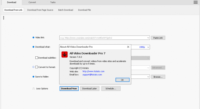Click the Browse... button
Screen dimensions: 200x109
tap(158, 77)
